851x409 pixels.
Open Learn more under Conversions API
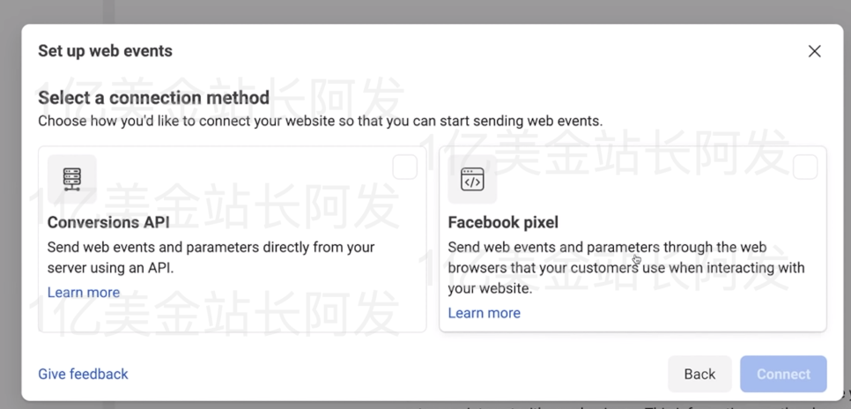tap(84, 293)
